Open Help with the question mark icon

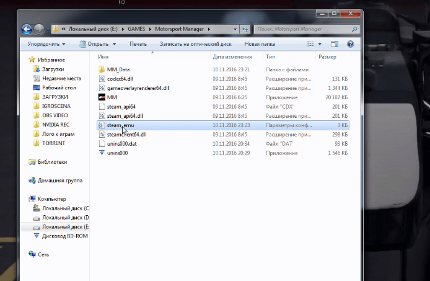click(x=350, y=44)
